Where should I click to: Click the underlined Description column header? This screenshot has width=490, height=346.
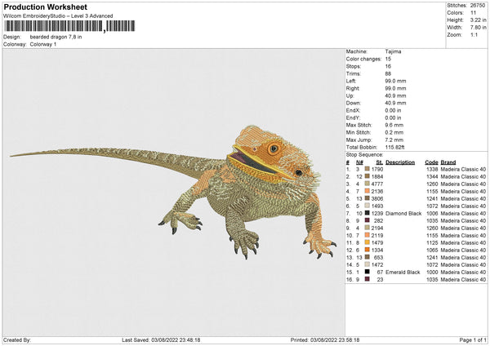(400, 162)
